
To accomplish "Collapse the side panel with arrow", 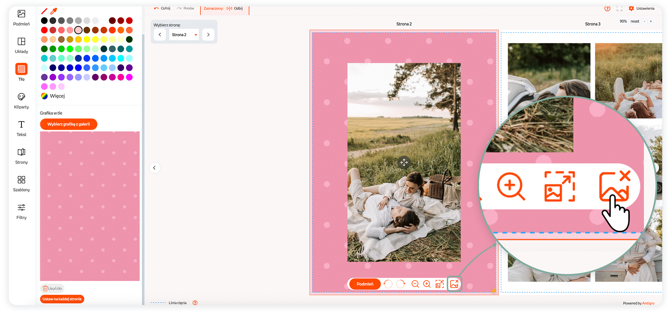I will point(155,168).
